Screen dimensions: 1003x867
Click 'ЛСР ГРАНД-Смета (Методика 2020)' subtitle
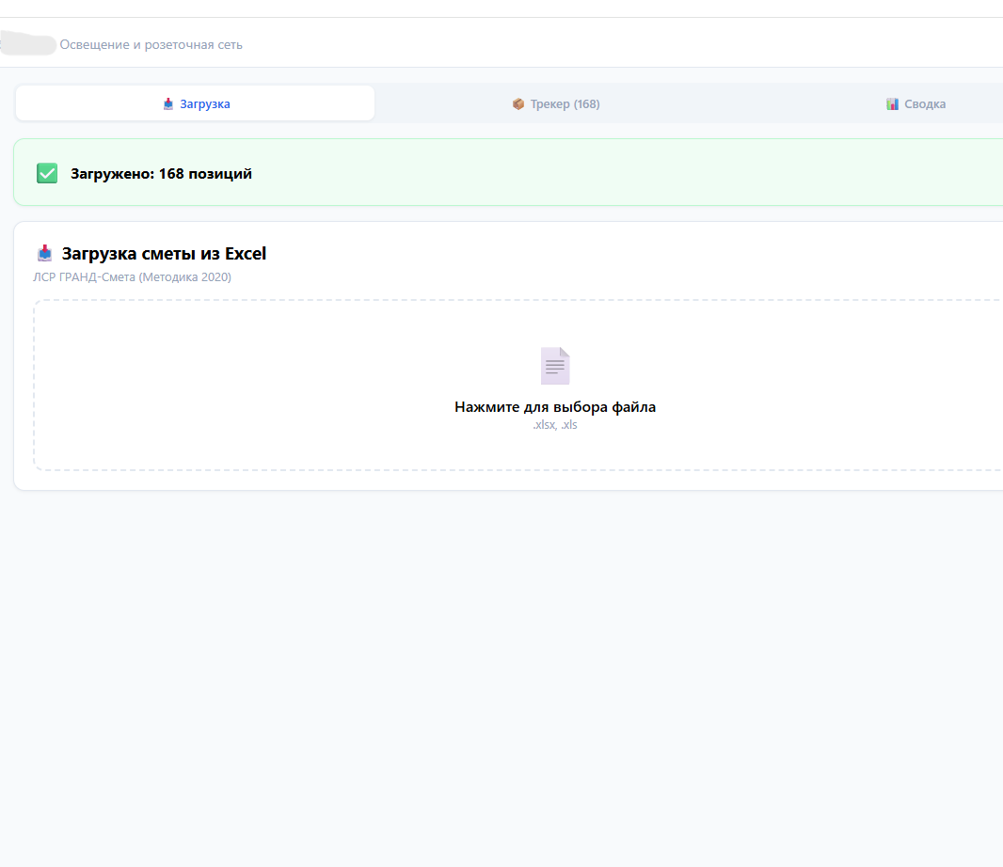133,276
